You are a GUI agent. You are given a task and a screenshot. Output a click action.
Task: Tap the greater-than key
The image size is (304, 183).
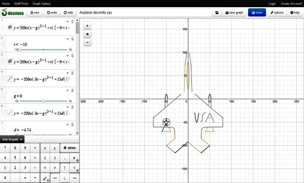pos(55,168)
